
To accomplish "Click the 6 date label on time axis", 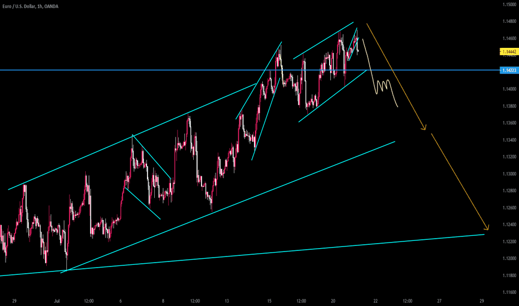I will 120,301.
